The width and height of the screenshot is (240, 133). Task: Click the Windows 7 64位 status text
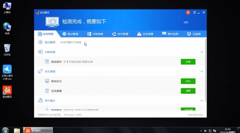73,115
